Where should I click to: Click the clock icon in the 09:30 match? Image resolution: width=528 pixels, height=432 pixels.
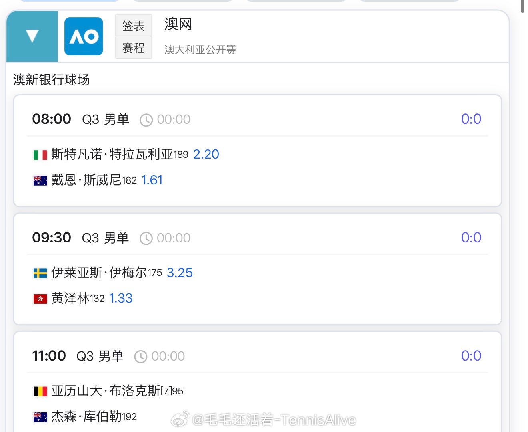point(146,238)
